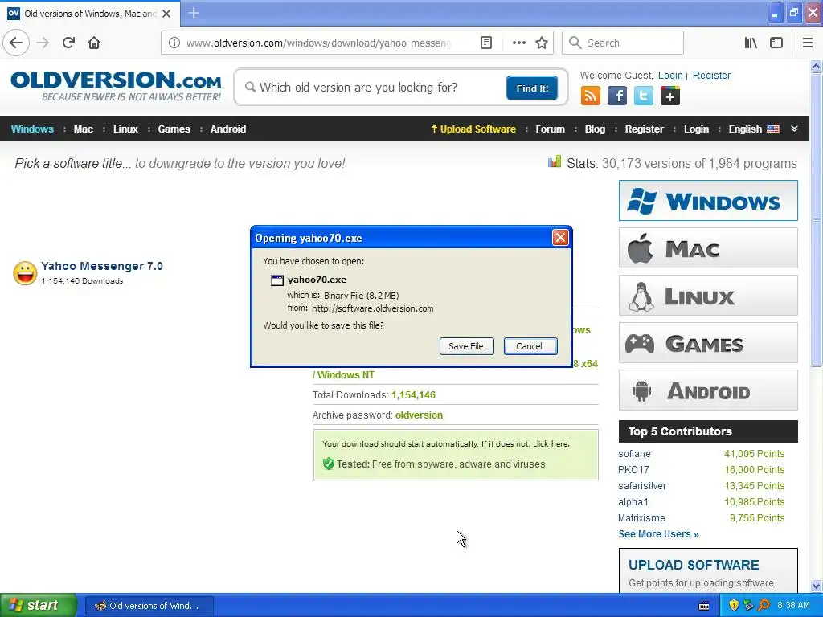
Task: Cancel the yahoo70.exe download dialog
Action: [530, 346]
